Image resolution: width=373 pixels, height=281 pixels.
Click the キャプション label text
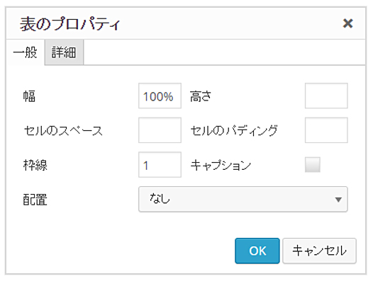(x=221, y=165)
